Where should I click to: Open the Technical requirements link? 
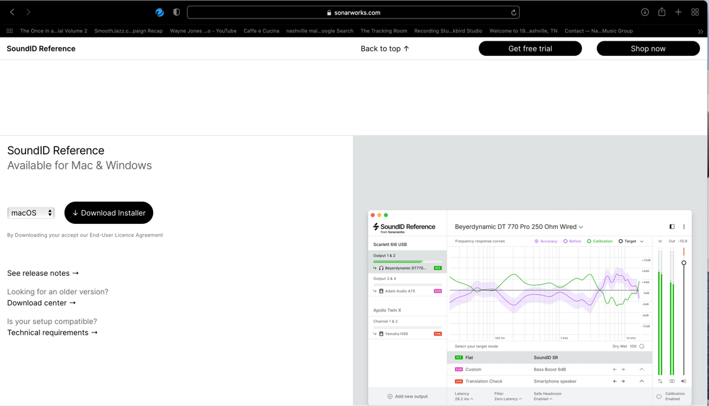53,332
